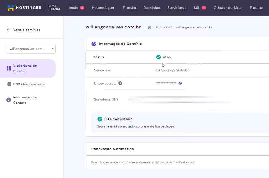The width and height of the screenshot is (269, 178).
Task: Click text Seu site está conectado ao plano
Action: pos(136,126)
